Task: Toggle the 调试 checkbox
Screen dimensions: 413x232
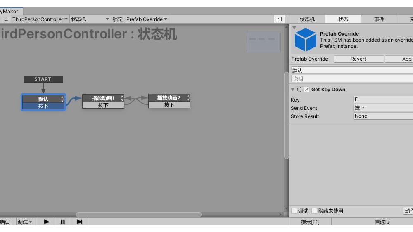Action: [x=294, y=211]
